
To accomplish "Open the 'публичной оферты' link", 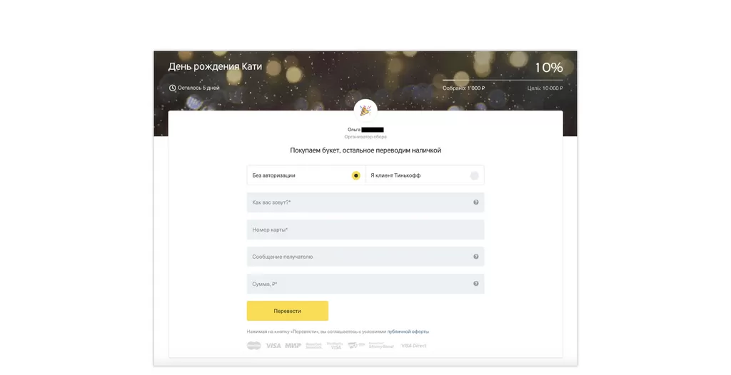I will tap(408, 332).
